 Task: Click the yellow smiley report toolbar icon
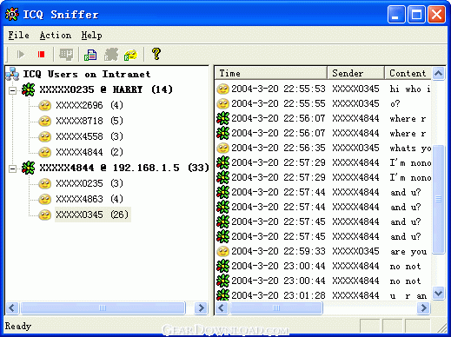pyautogui.click(x=130, y=55)
